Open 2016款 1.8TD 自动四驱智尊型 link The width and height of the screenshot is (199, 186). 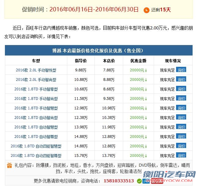[x=36, y=156]
